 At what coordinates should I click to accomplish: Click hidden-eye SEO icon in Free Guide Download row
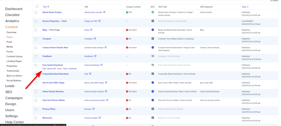(x=153, y=65)
